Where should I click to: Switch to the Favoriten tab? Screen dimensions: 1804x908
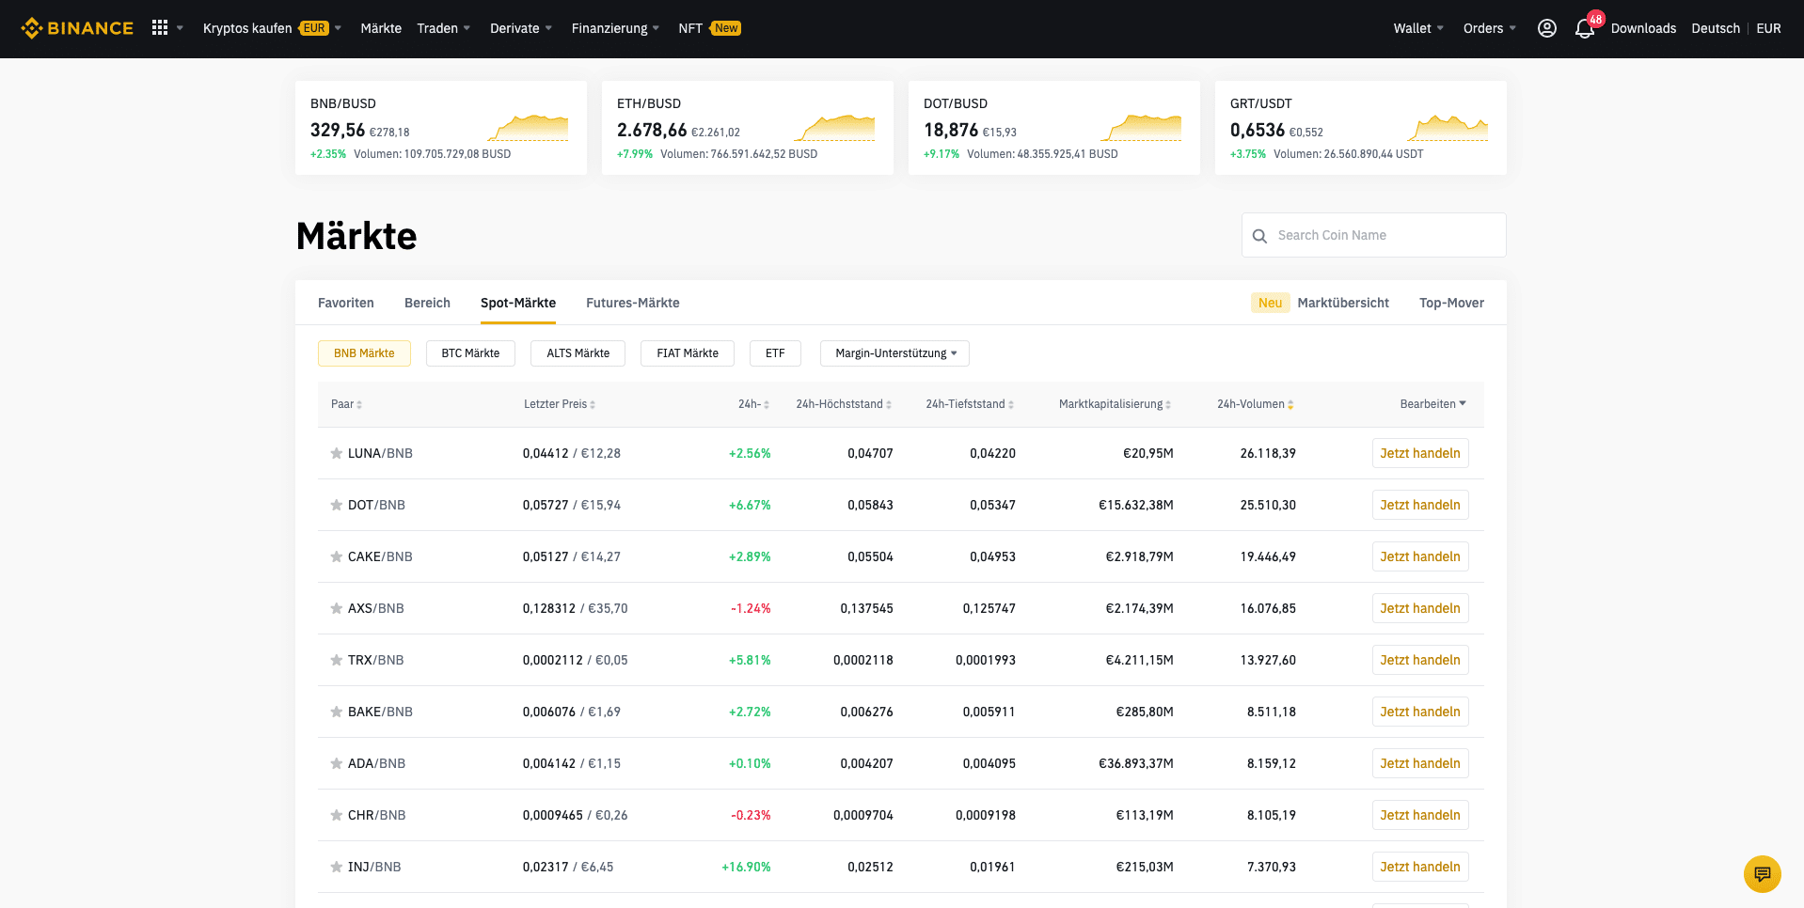point(346,303)
